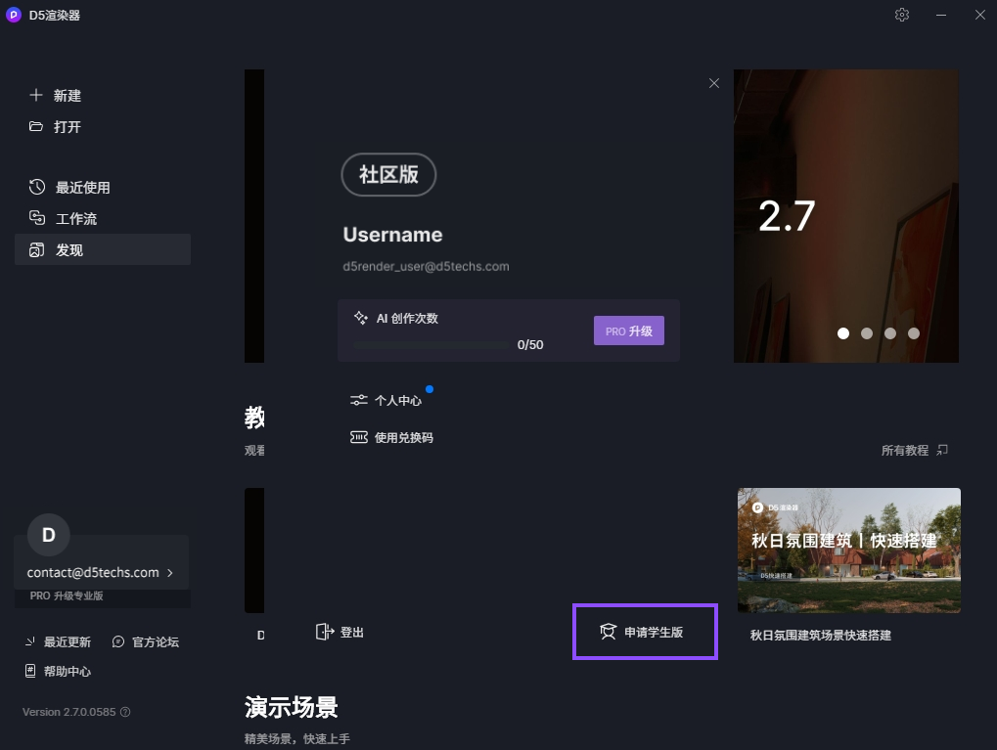Apply for student version via 申请学生版

644,632
